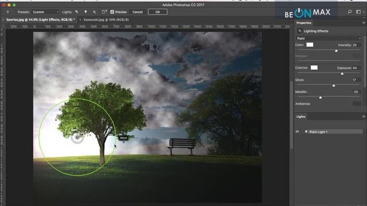367x206 pixels.
Task: Open the Presets Custom dropdown
Action: (x=46, y=12)
